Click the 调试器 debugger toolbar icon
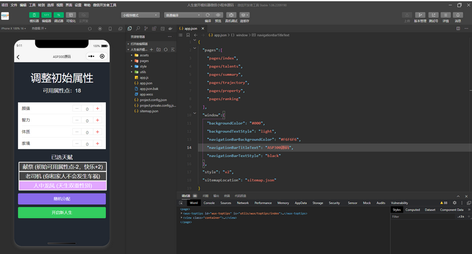The height and width of the screenshot is (254, 472). 59,14
